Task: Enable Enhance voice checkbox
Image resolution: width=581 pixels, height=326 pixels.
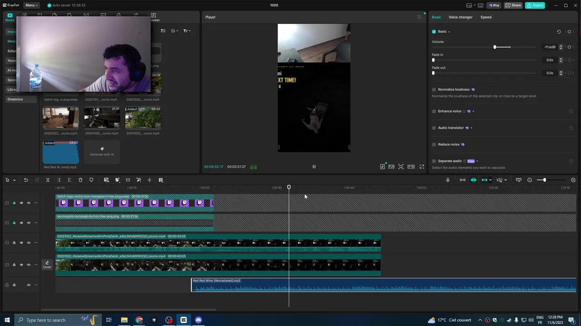Action: coord(434,111)
